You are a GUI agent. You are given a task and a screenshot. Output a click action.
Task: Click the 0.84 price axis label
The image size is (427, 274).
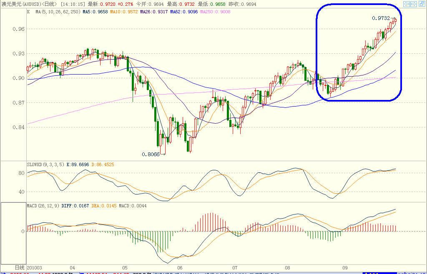(x=18, y=127)
